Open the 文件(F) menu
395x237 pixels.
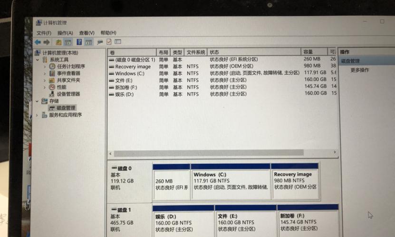click(x=44, y=33)
